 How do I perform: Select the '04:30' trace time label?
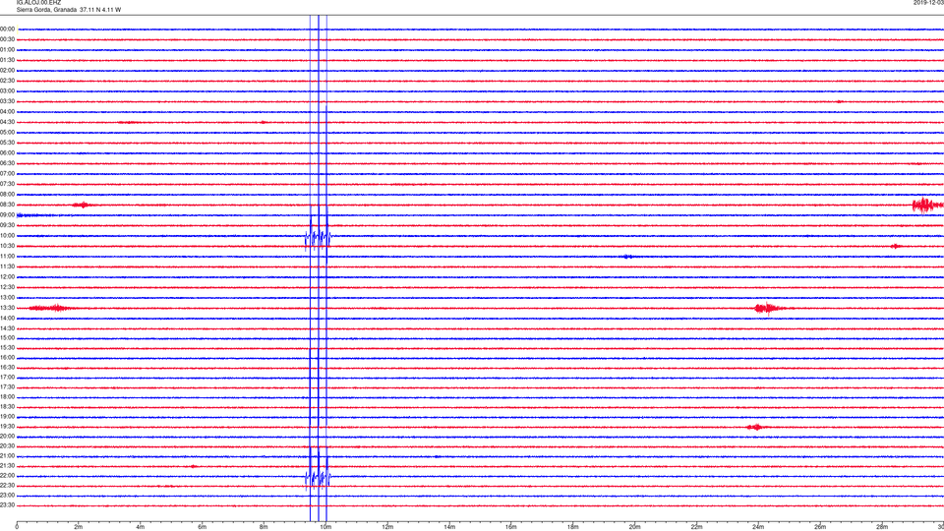[x=7, y=122]
